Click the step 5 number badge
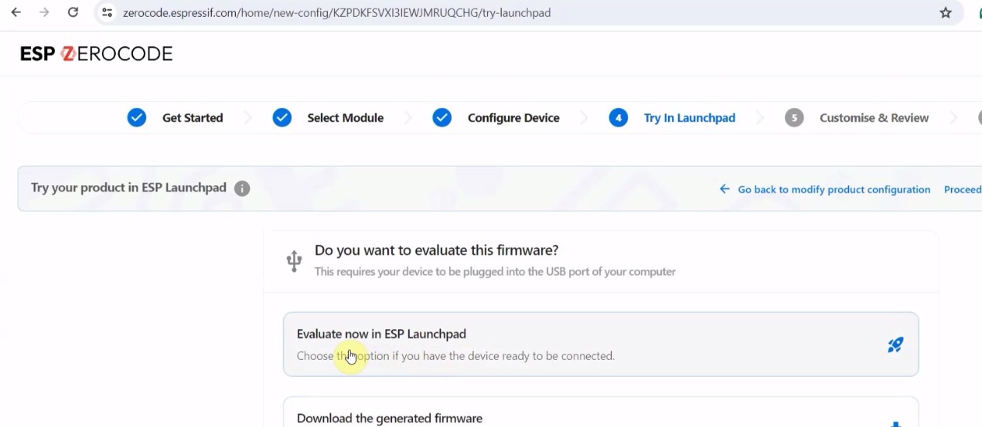The width and height of the screenshot is (982, 427). click(x=794, y=118)
